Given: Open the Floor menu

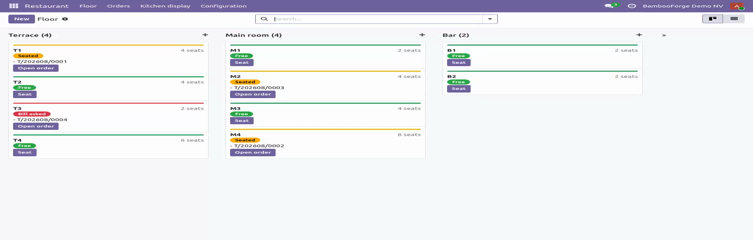Looking at the screenshot, I should tap(88, 6).
